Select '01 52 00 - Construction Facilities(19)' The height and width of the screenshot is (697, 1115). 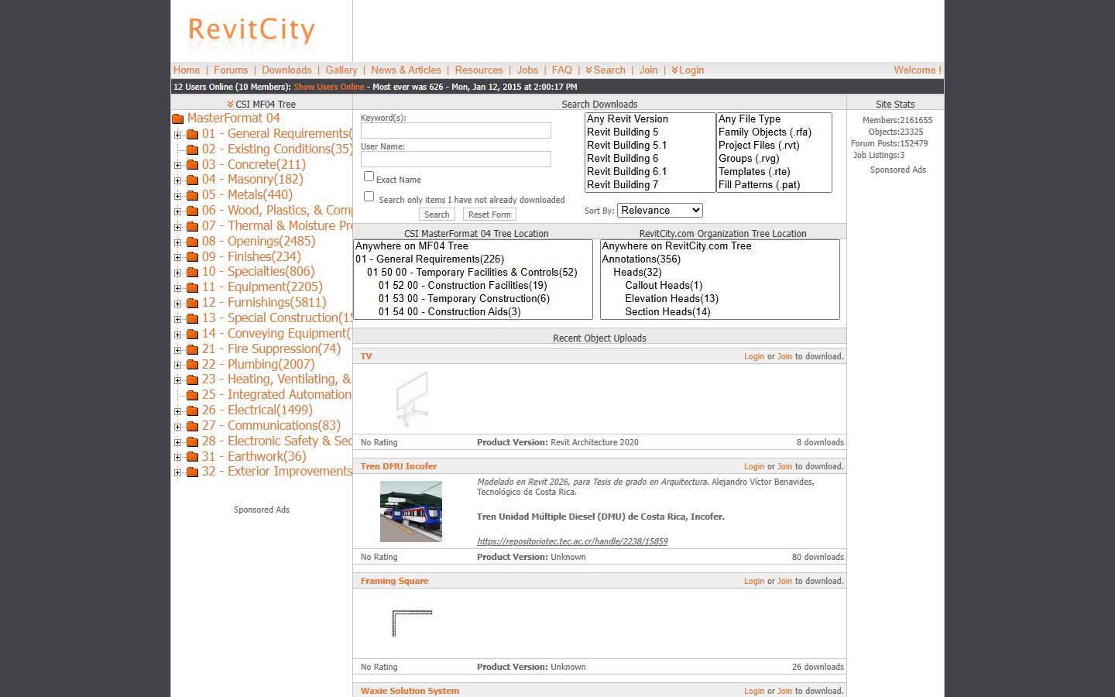point(472,286)
